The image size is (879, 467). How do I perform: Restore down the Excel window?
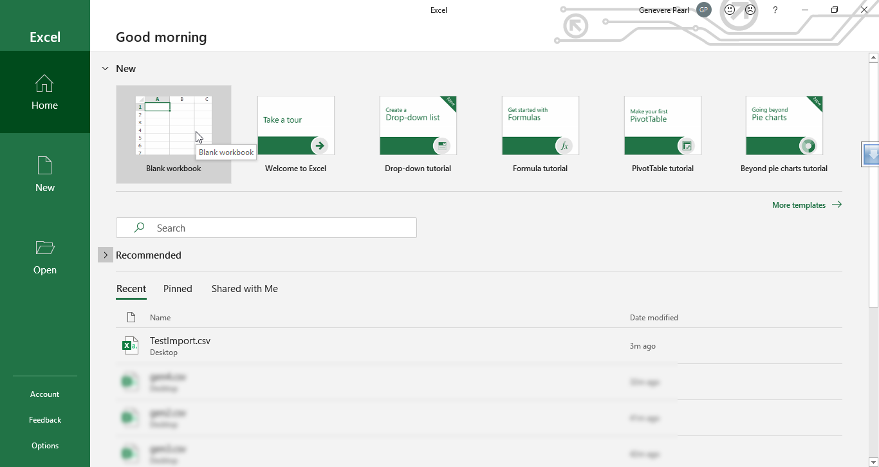click(x=835, y=10)
